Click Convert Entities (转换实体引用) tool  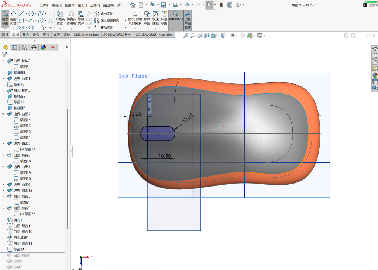(x=71, y=18)
